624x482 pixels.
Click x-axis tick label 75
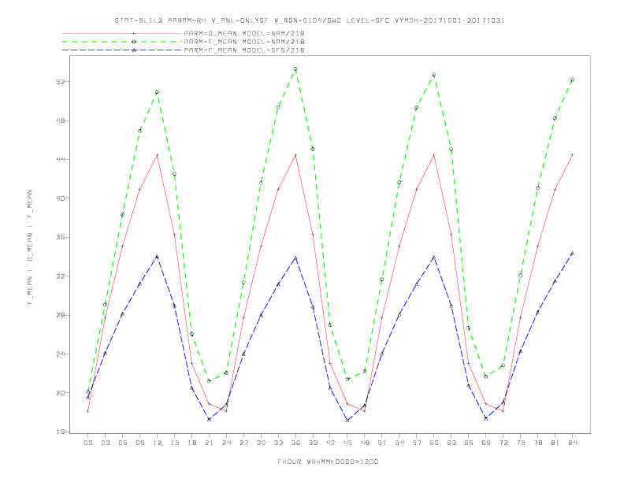coord(521,443)
